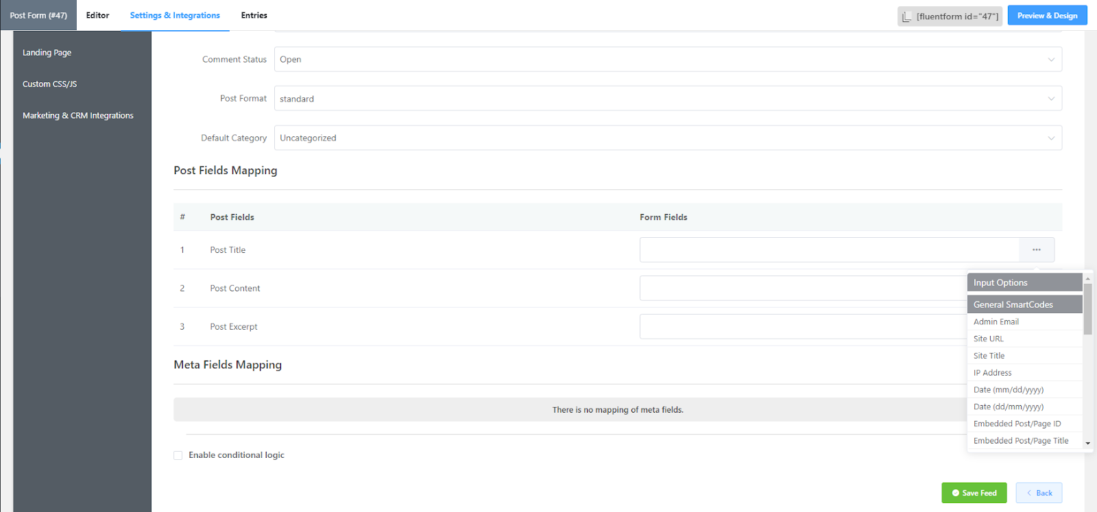Viewport: 1097px width, 512px height.
Task: Open the Post Format dropdown
Action: point(668,98)
